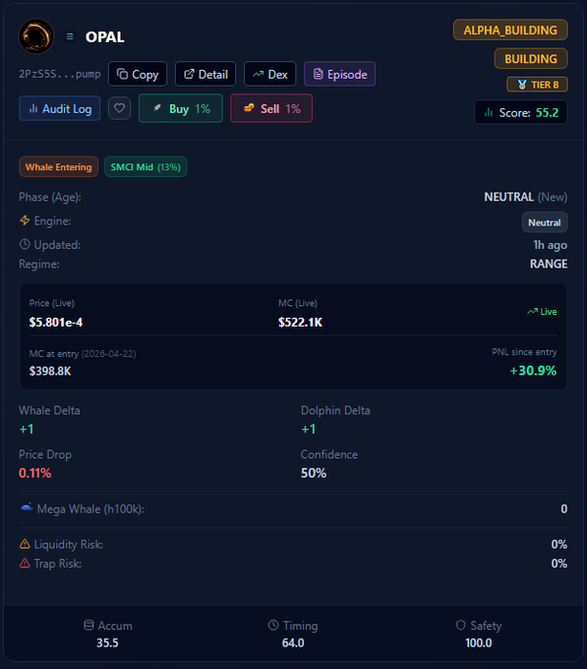
Task: Click the '1h ago' updated value
Action: click(551, 245)
